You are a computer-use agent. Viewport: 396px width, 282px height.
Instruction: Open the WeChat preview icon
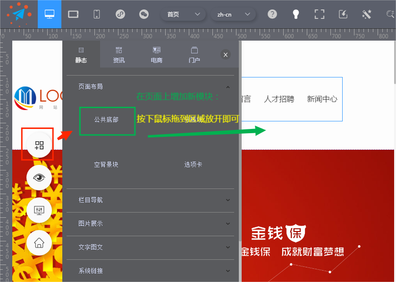(144, 14)
